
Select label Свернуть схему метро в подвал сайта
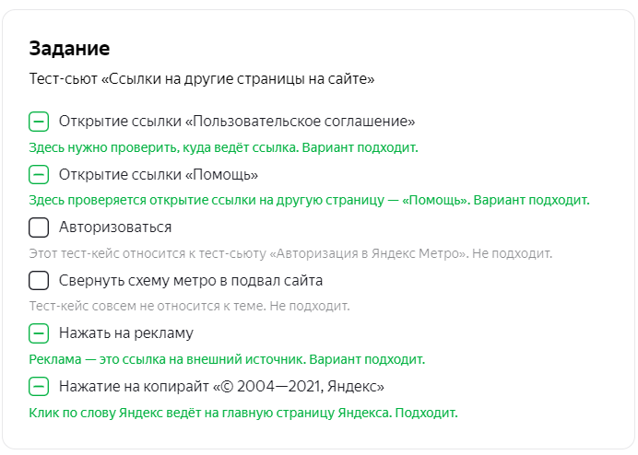click(191, 280)
